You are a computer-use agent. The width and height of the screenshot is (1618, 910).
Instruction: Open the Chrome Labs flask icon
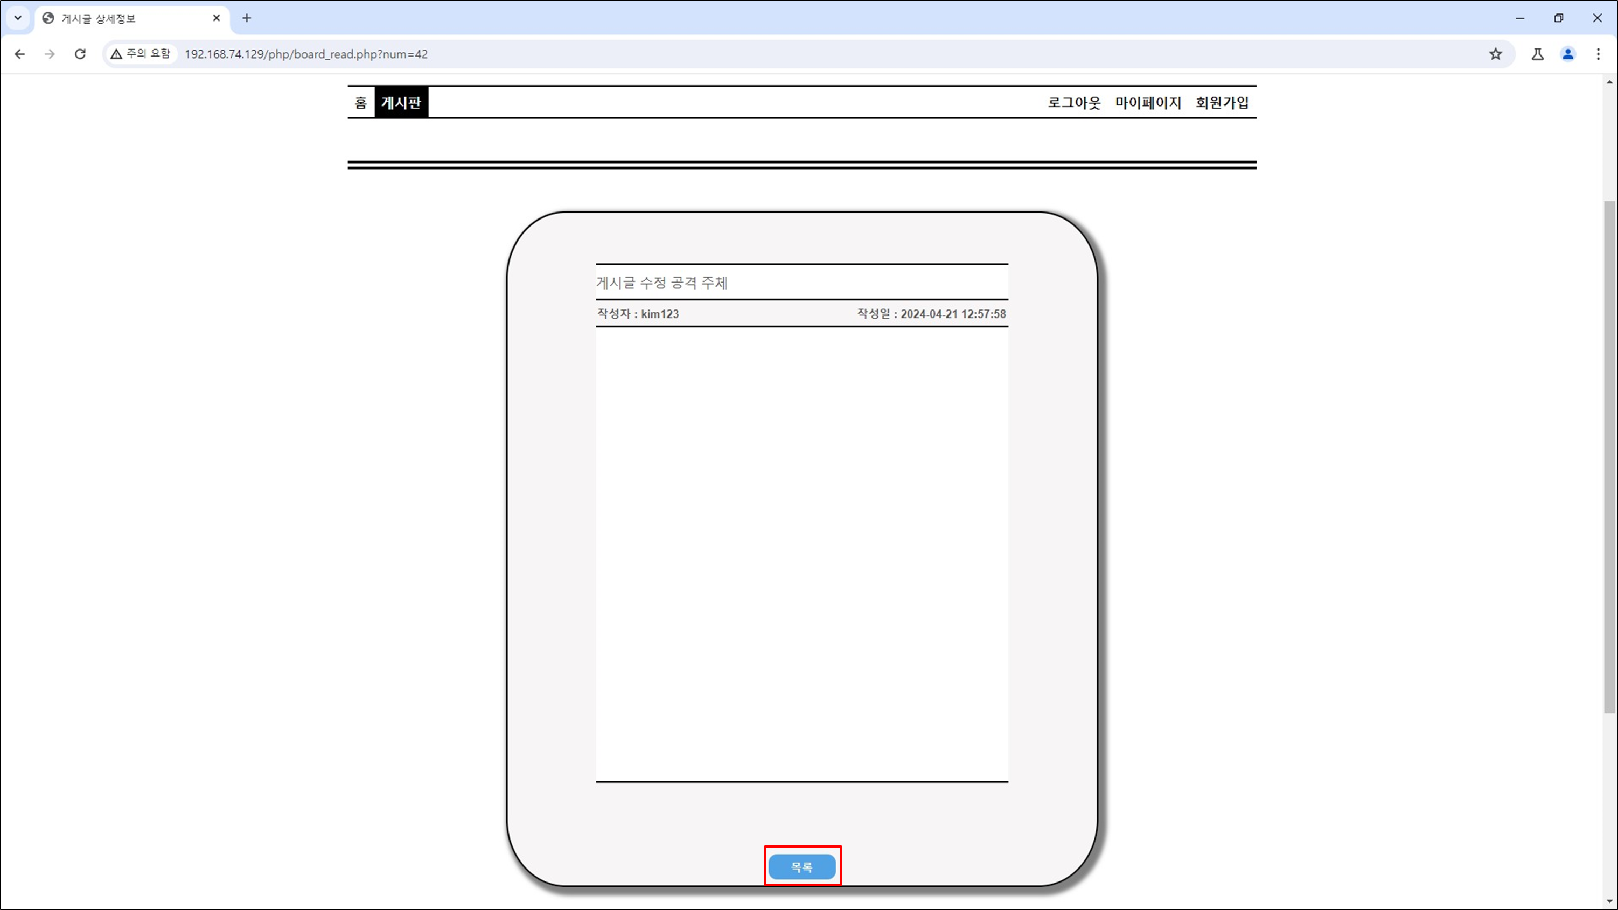tap(1538, 54)
